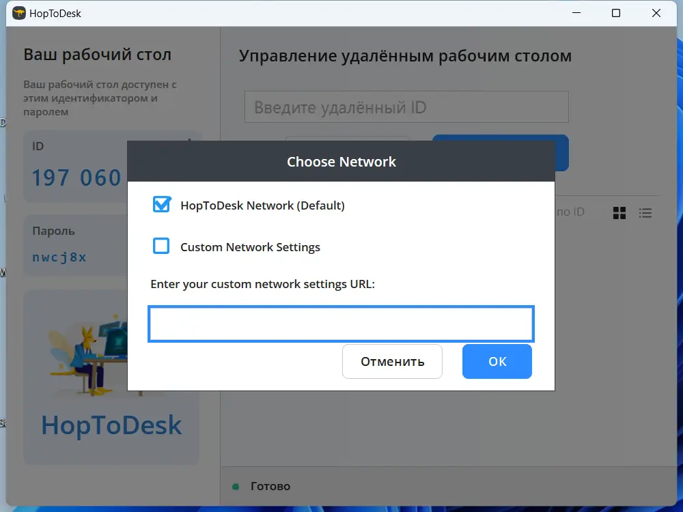
Task: Click the Введите удалённый ID field
Action: tap(406, 106)
